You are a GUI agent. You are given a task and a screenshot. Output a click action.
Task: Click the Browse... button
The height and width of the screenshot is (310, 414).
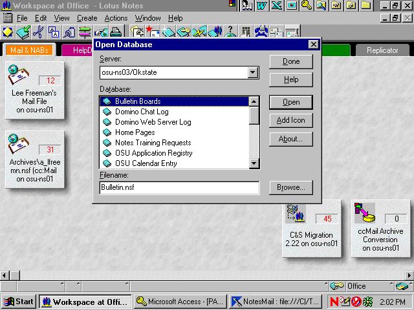coord(291,187)
